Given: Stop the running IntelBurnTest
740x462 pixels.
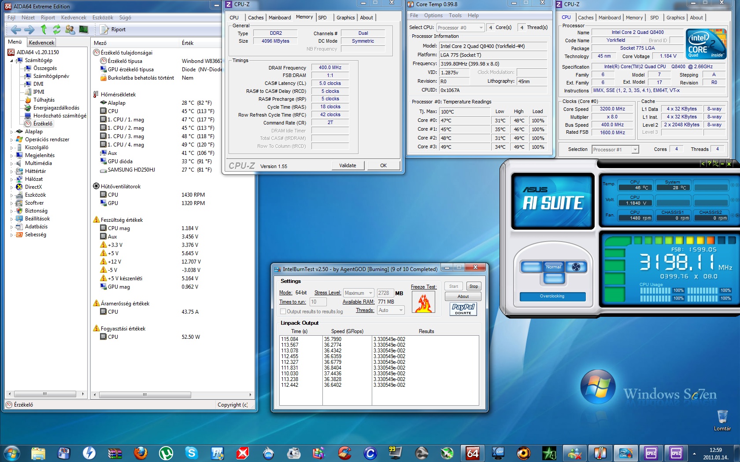Looking at the screenshot, I should [x=474, y=286].
